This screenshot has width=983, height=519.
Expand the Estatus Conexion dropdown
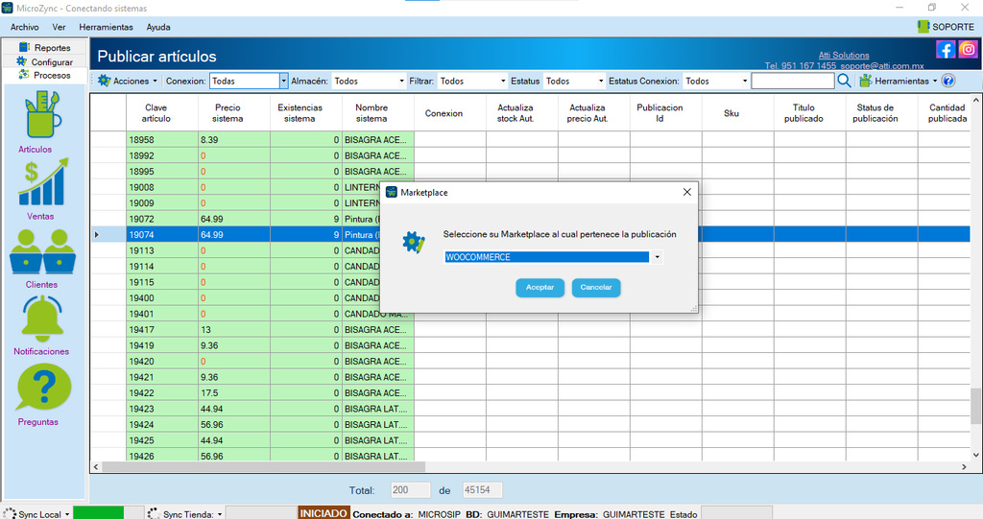coord(745,81)
